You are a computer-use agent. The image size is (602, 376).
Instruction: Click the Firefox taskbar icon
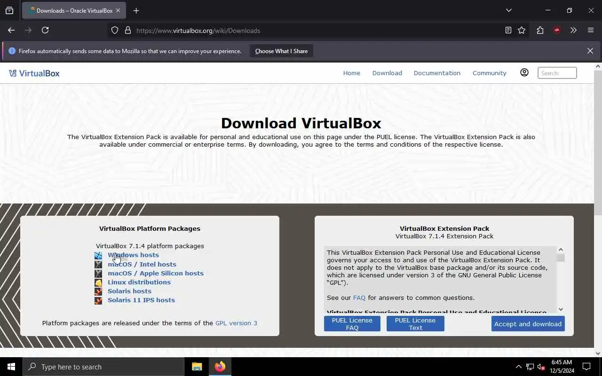220,367
